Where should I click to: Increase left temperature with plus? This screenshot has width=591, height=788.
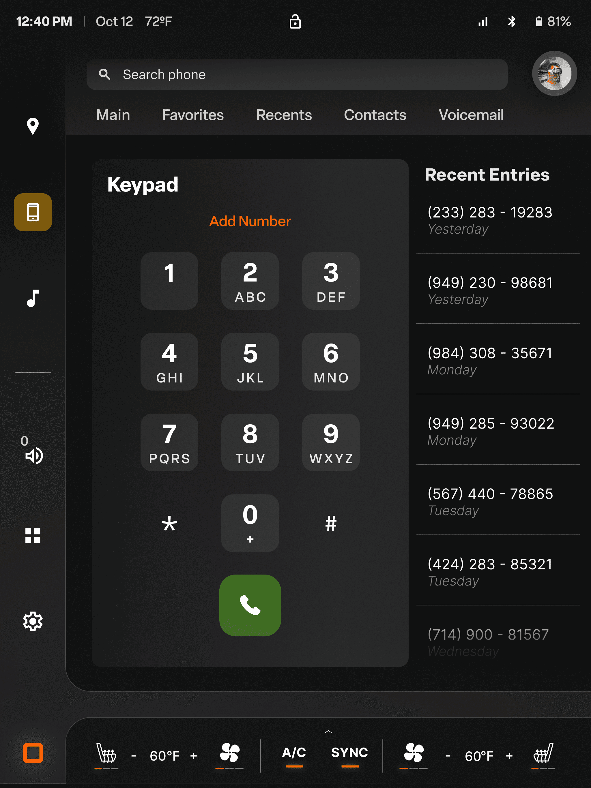pyautogui.click(x=194, y=756)
